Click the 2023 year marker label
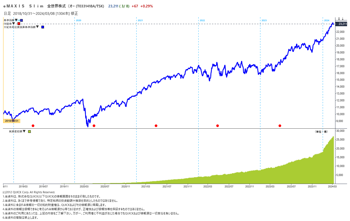This screenshot has width=350, height=221. pyautogui.click(x=264, y=20)
